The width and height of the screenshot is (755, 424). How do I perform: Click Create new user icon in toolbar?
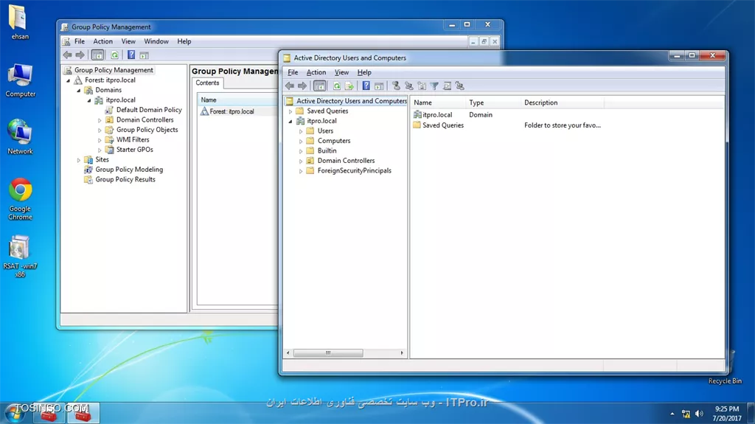click(396, 86)
